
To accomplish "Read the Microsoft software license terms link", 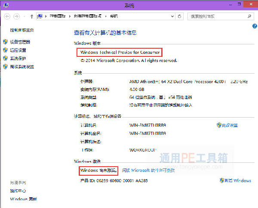I will (148, 170).
